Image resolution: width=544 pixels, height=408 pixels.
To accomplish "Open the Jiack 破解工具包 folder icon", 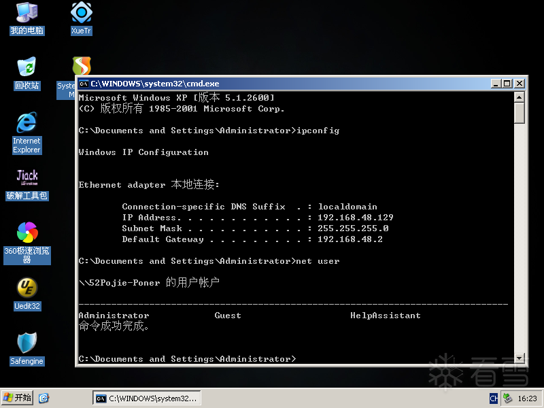I will 27,184.
